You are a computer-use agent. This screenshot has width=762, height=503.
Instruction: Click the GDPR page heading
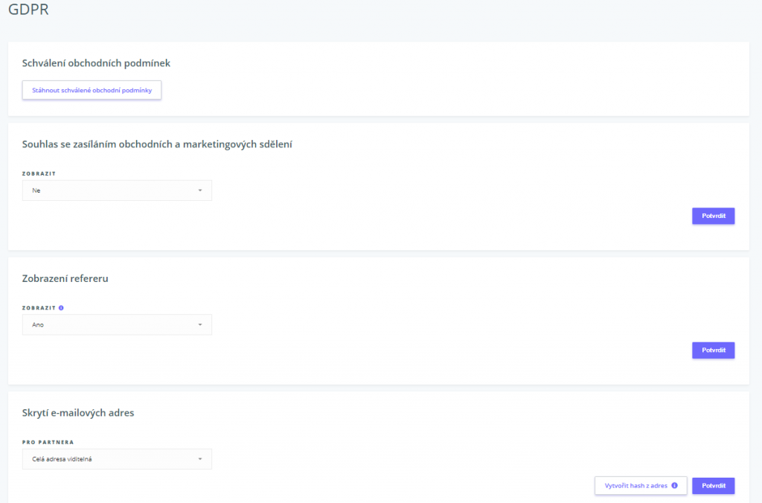click(28, 9)
